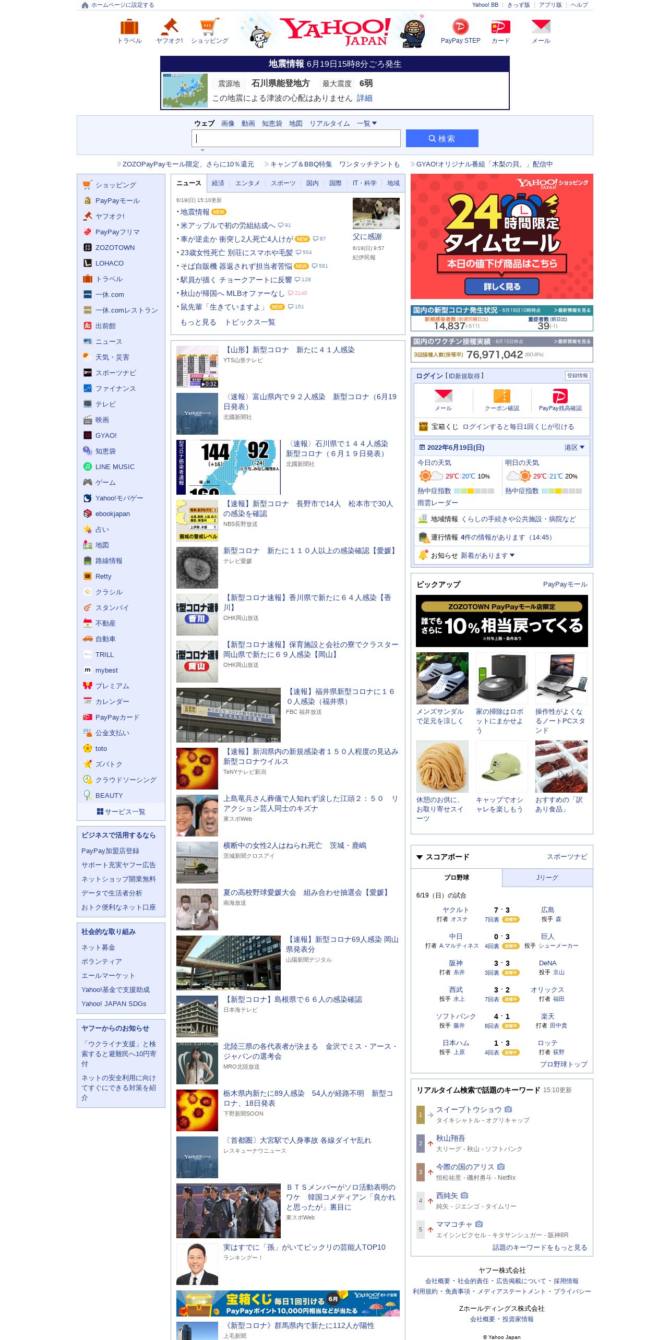Click the Yahoo! JAPAN logo
This screenshot has width=670, height=1340.
coord(335,31)
